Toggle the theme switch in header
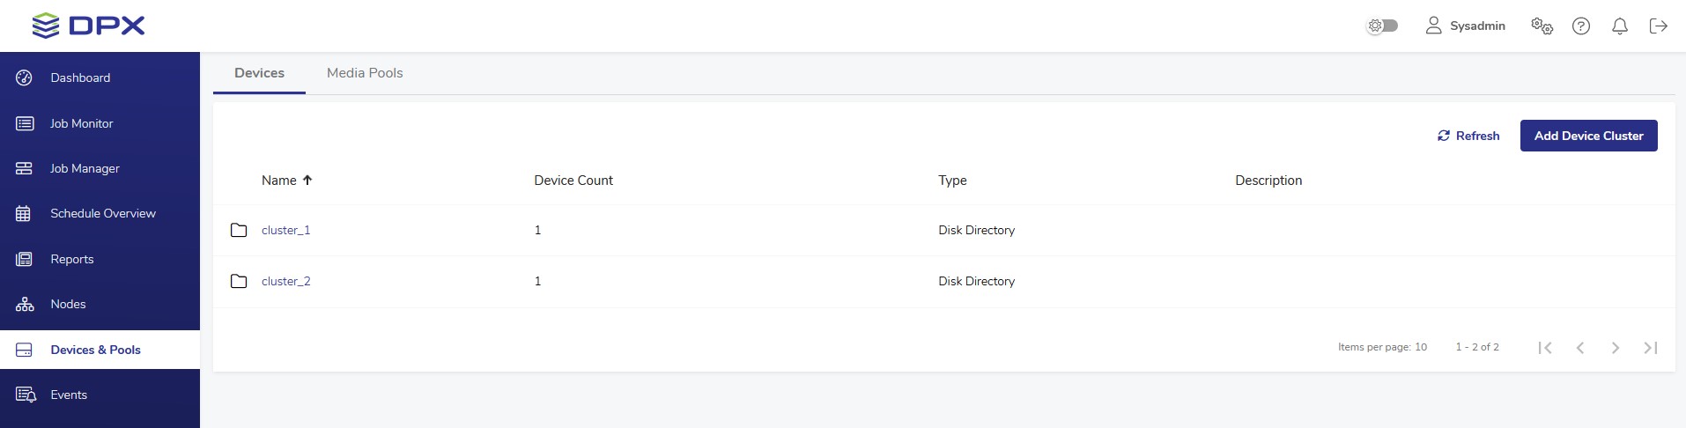1686x428 pixels. coord(1382,26)
